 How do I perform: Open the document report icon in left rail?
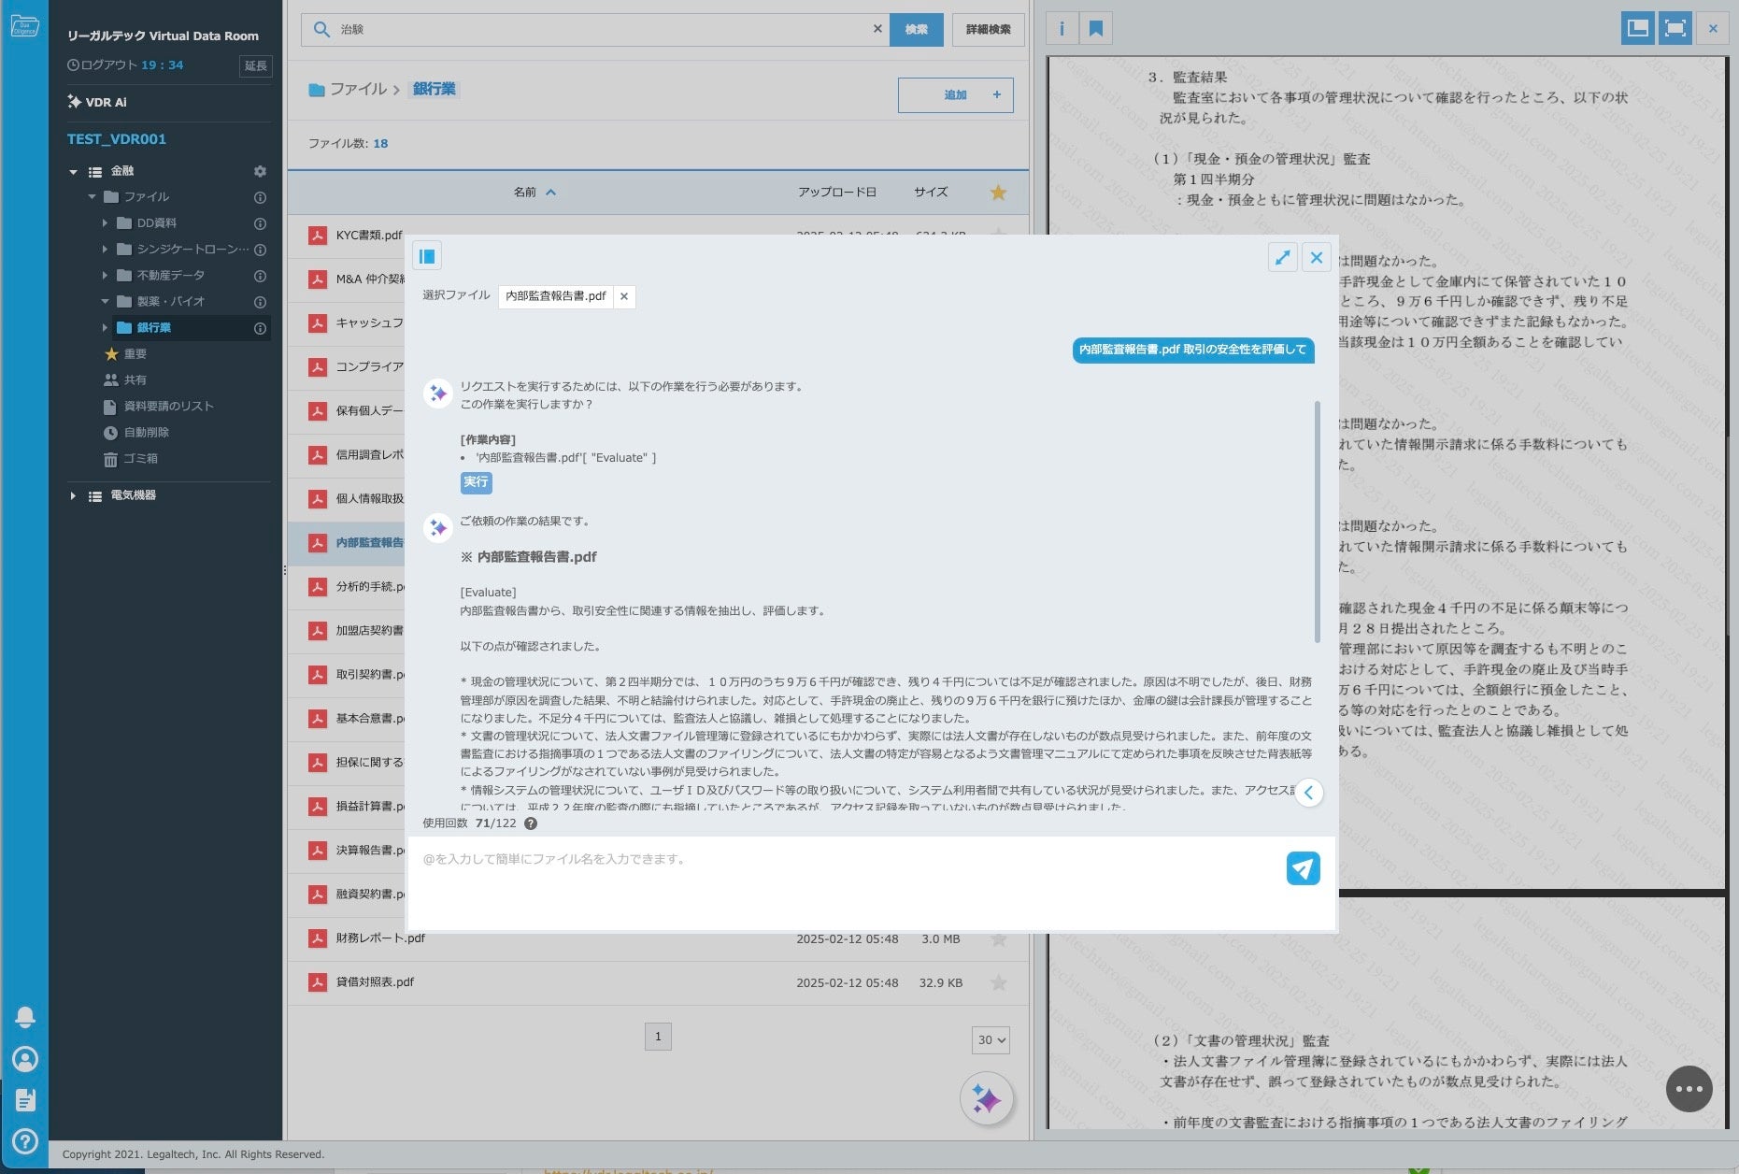pos(25,1100)
